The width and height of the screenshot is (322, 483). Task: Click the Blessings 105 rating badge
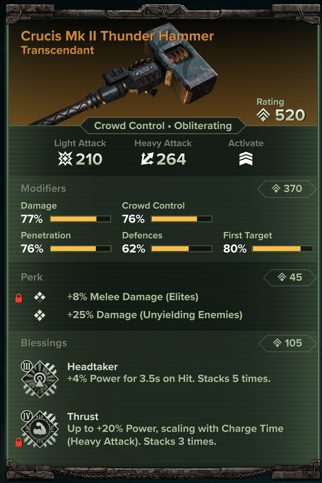click(x=287, y=343)
